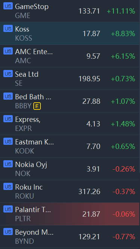Open the Bed Bath BBBY stock name

pos(33,97)
